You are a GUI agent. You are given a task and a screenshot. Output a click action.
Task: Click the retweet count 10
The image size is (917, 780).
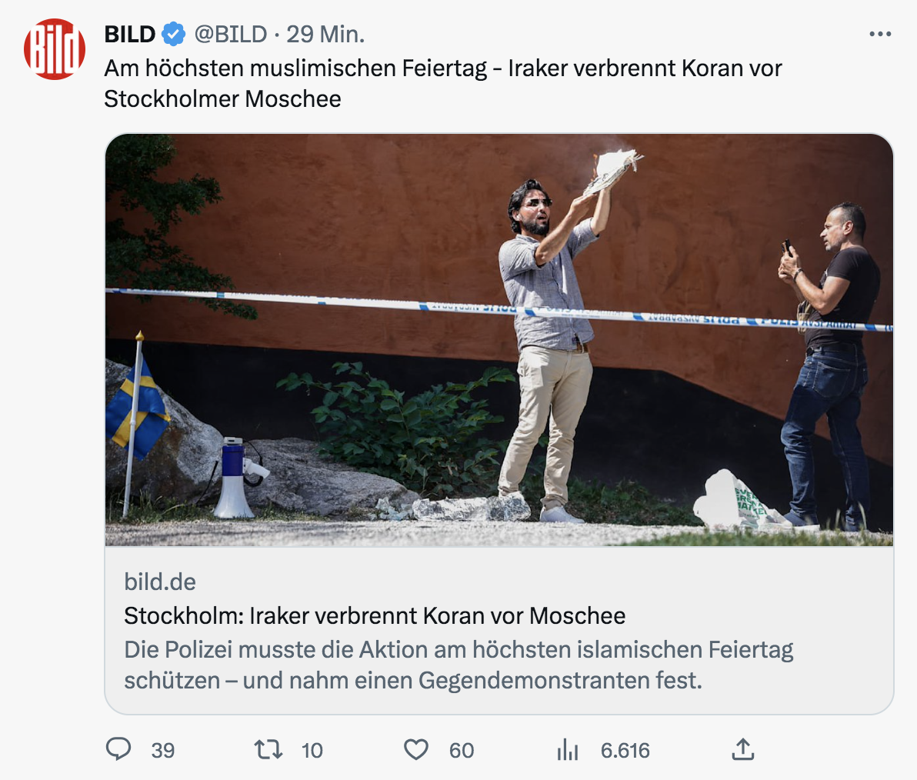(x=312, y=750)
